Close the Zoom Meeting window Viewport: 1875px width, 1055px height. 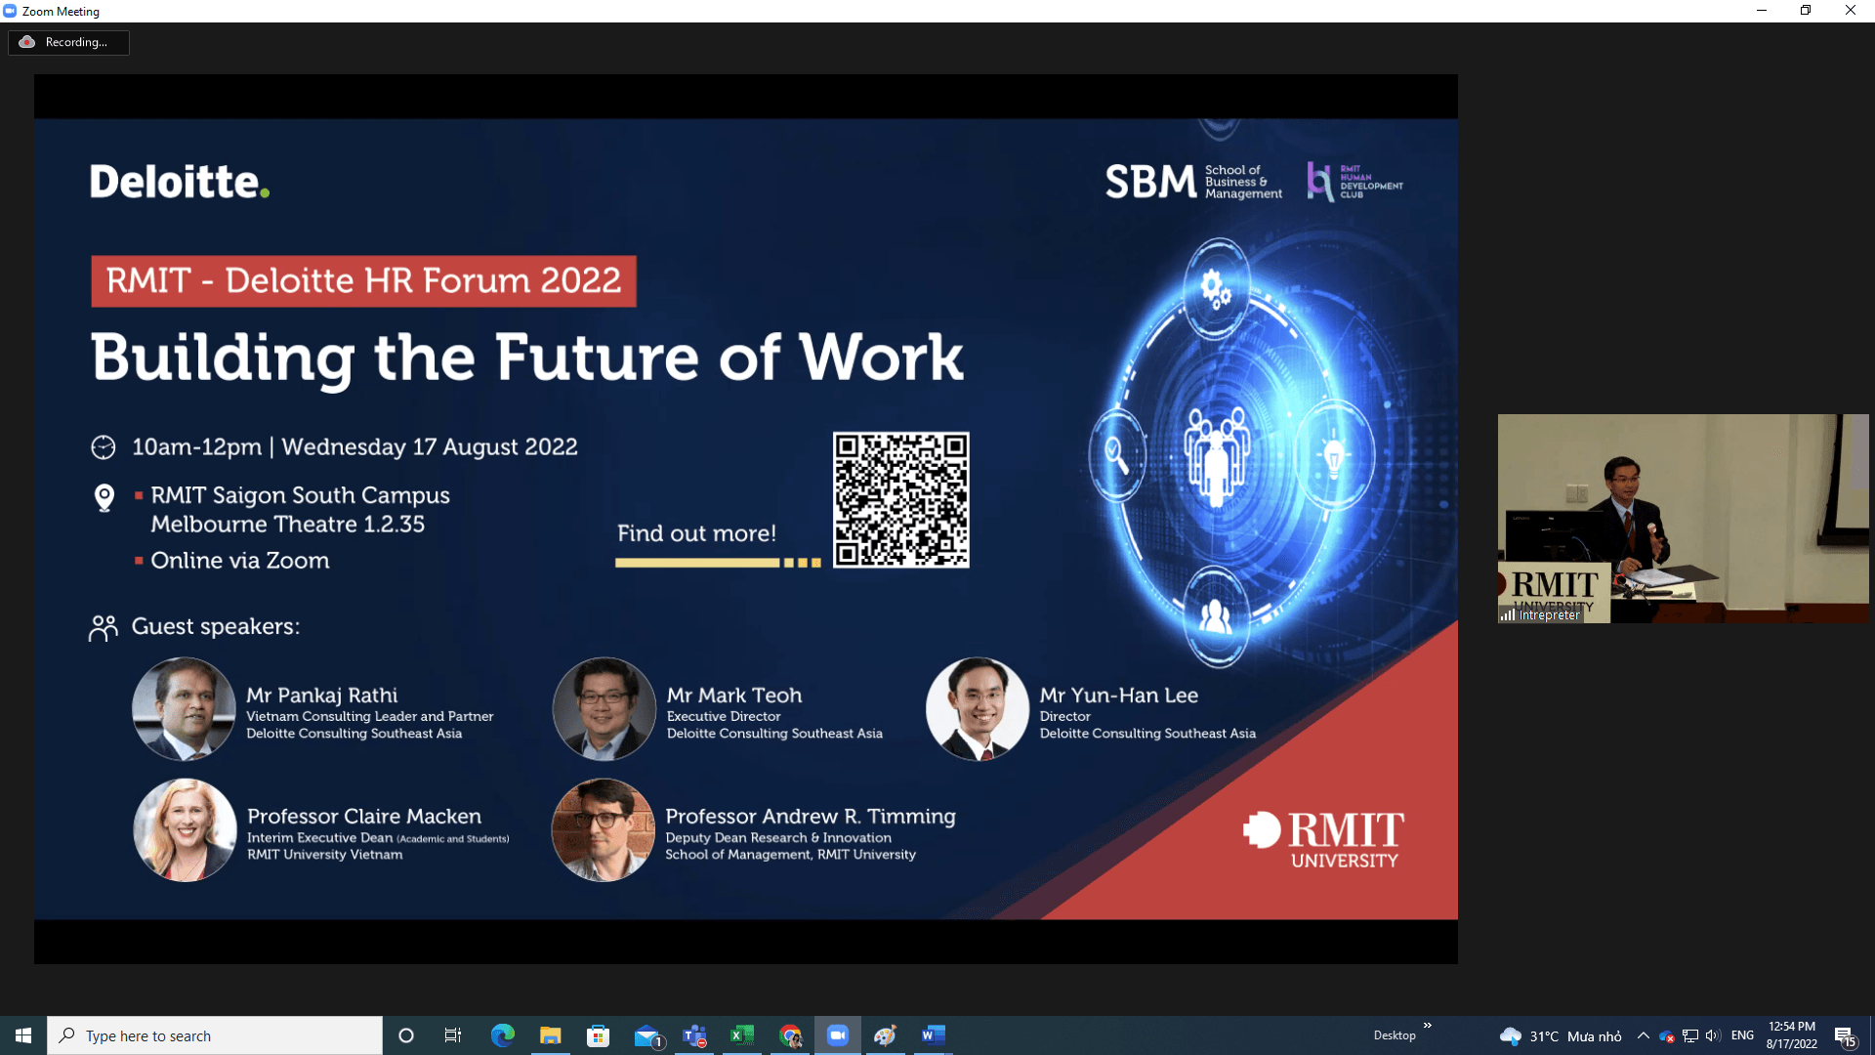(1851, 11)
